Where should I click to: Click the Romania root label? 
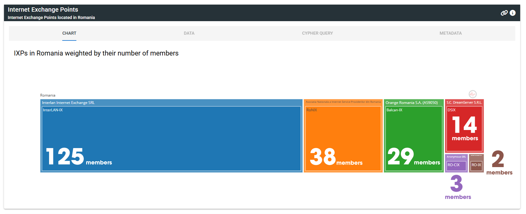tap(48, 95)
